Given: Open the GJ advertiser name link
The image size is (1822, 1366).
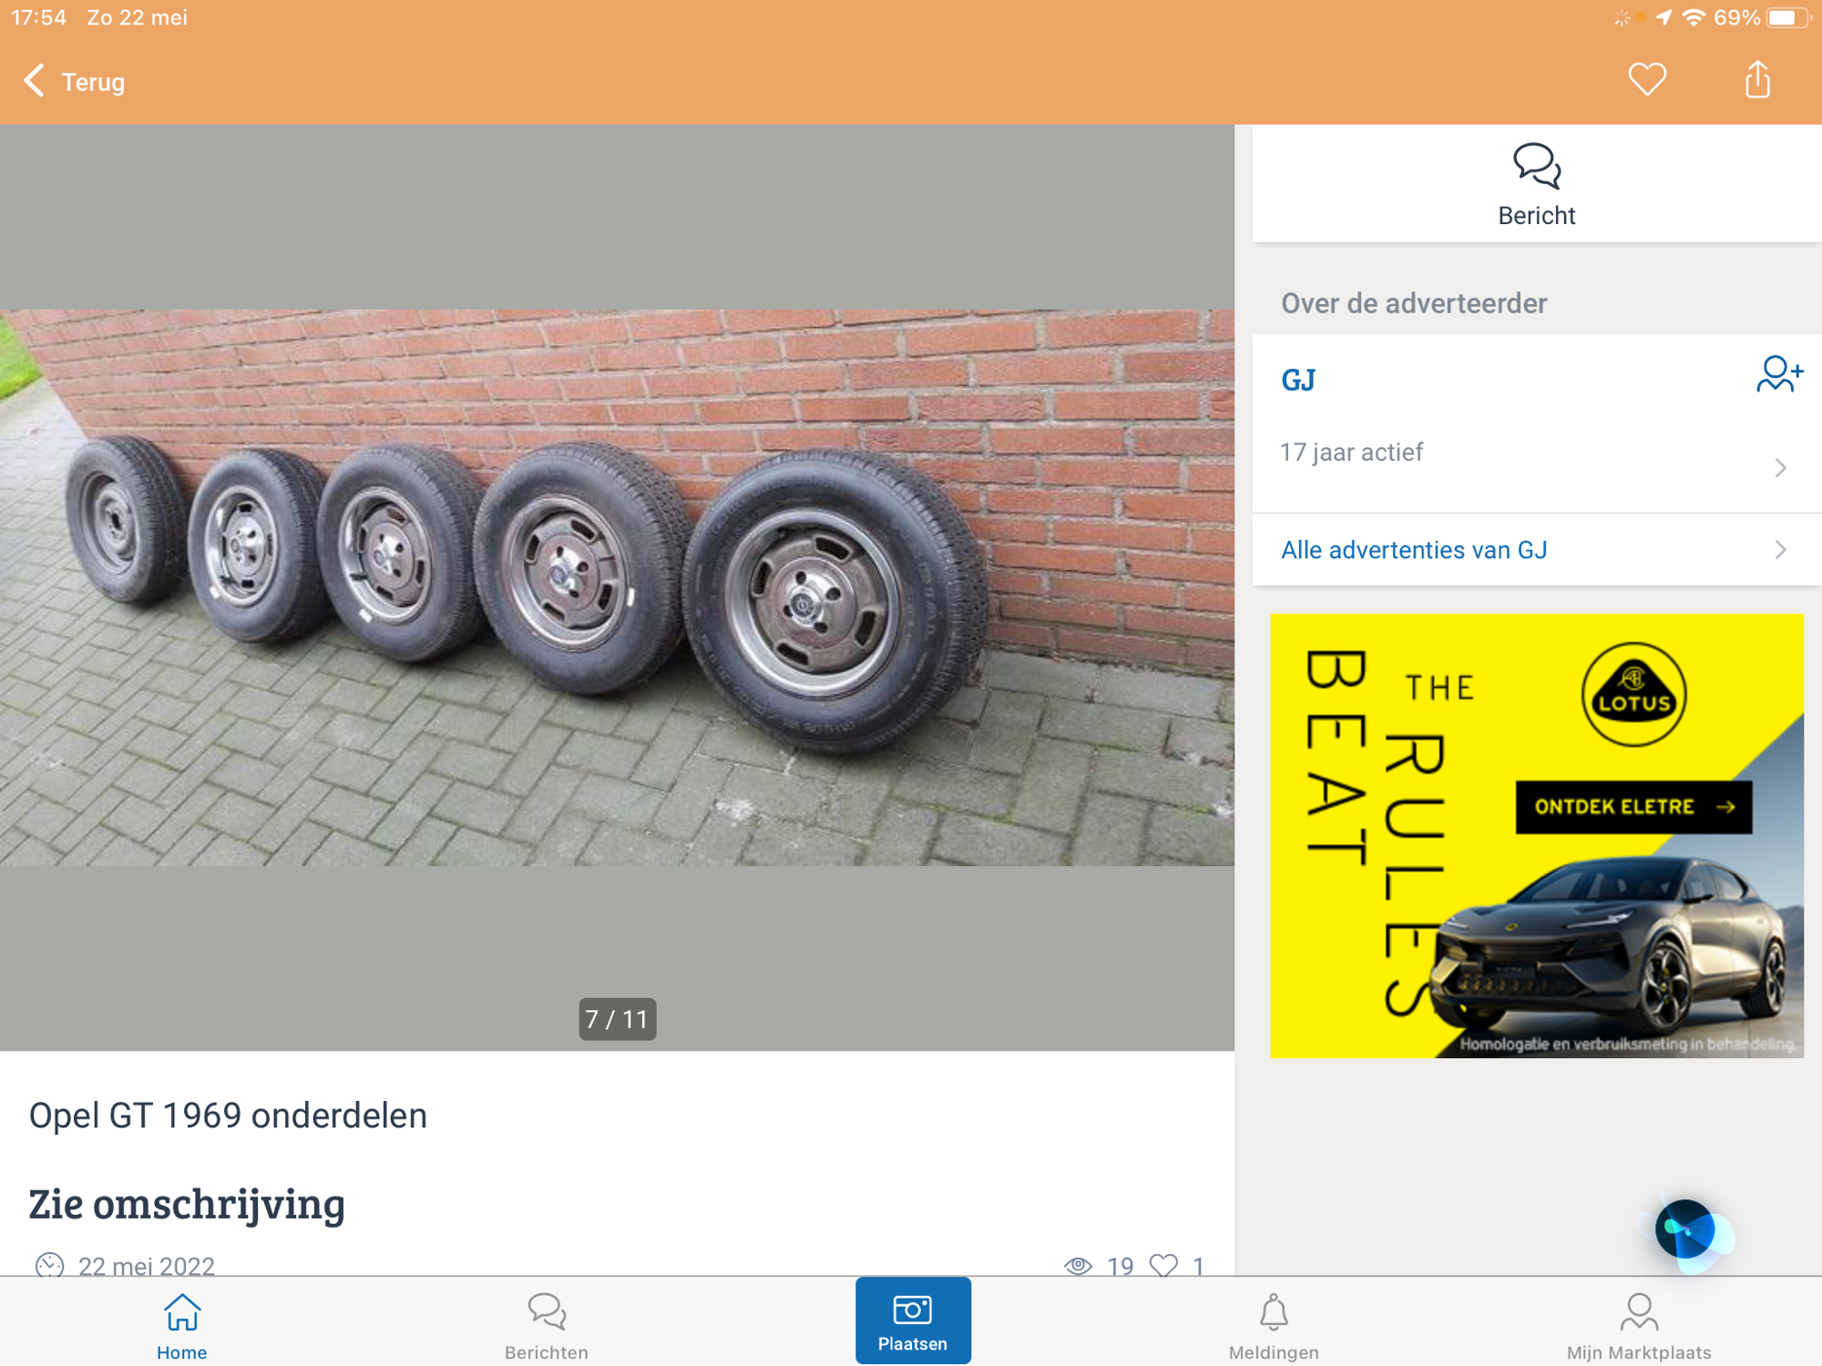Looking at the screenshot, I should tap(1297, 380).
